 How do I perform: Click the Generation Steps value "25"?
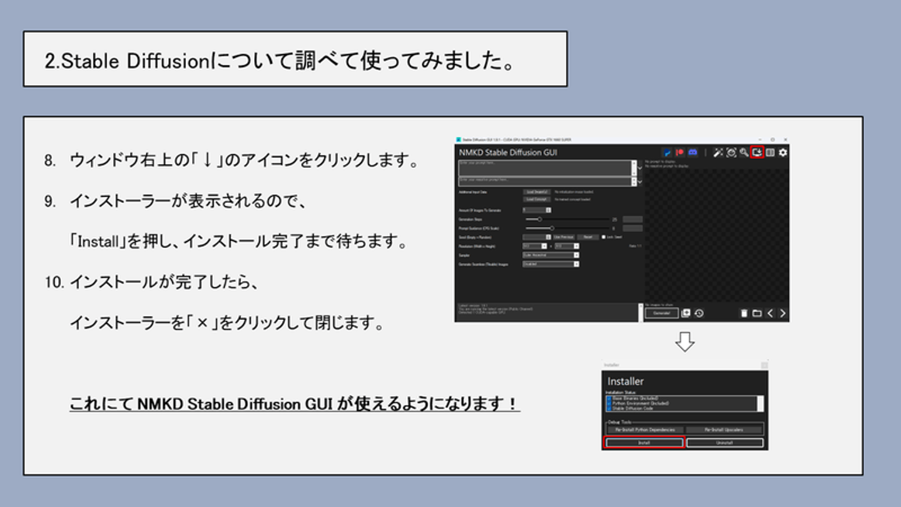(614, 220)
